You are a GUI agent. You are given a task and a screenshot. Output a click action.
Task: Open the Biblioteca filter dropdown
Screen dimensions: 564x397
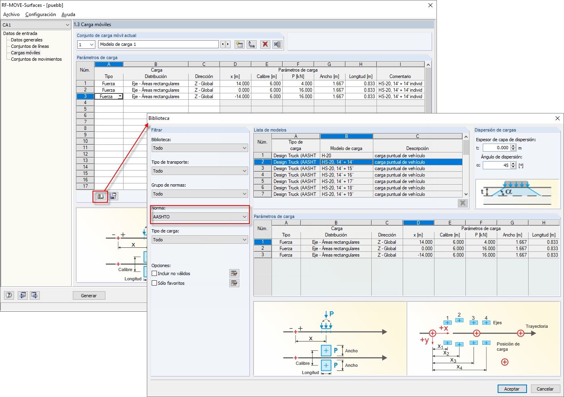pyautogui.click(x=200, y=148)
